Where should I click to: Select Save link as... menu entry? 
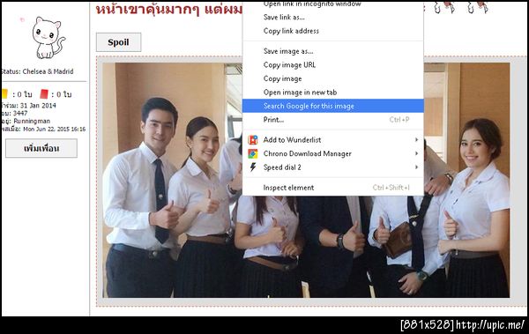[x=332, y=18]
